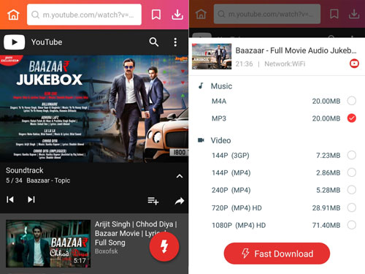Tap the Baazaar thumbnail in download dialog
The image size is (365, 274).
[212, 56]
